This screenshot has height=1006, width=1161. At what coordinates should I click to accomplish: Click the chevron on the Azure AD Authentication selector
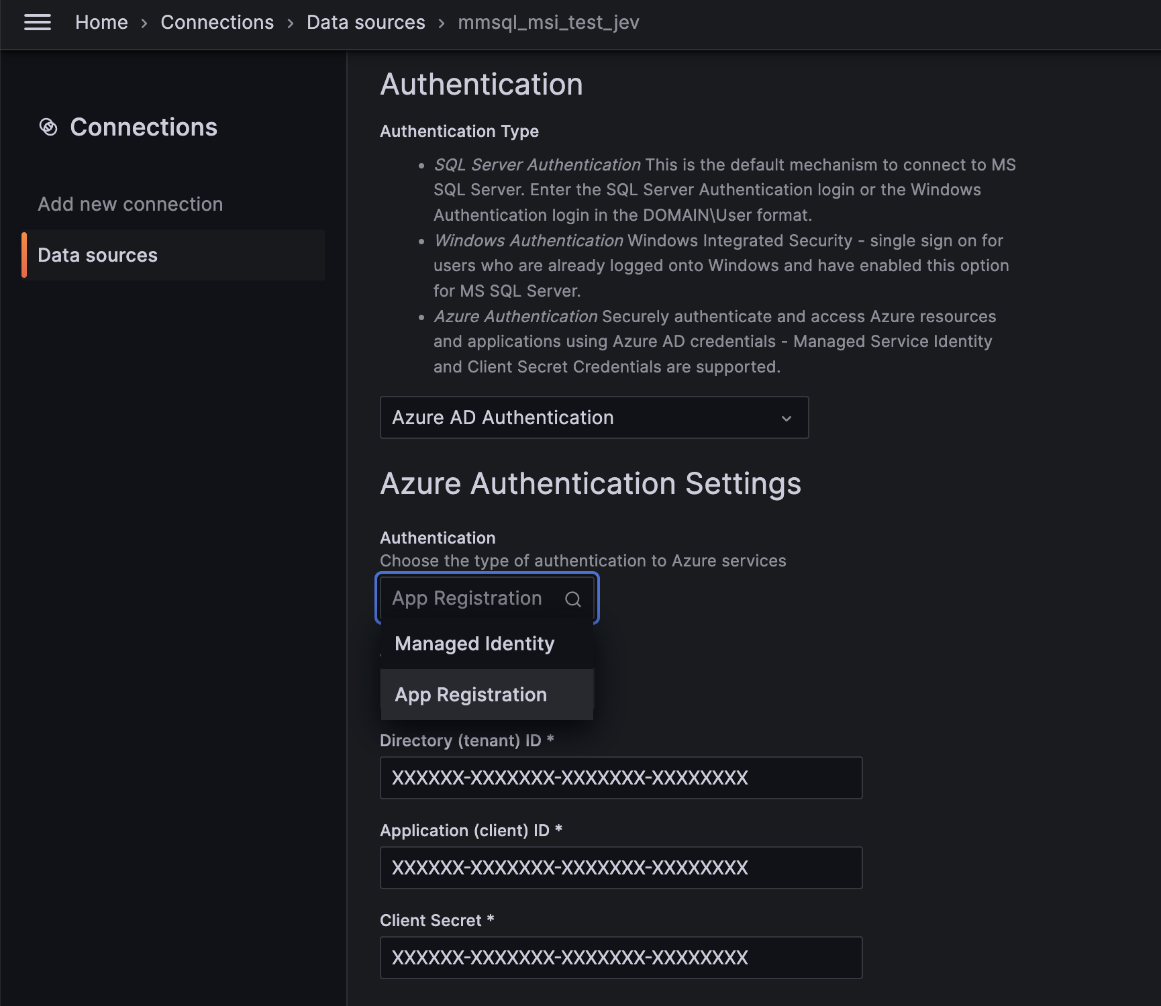pos(787,417)
